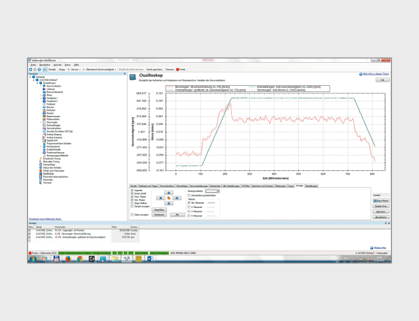The image size is (419, 321).
Task: Switch to the Zeitbasis und Trigger tab
Action: [147, 186]
